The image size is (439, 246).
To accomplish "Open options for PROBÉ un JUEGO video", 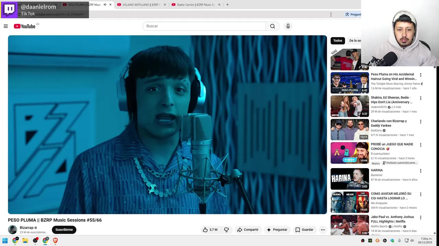I will click(x=420, y=145).
